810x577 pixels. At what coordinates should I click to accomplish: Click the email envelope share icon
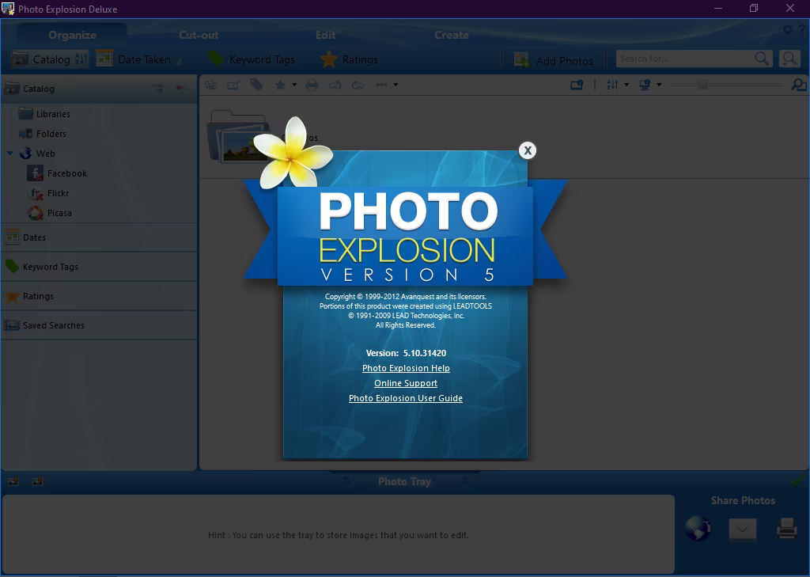point(742,529)
